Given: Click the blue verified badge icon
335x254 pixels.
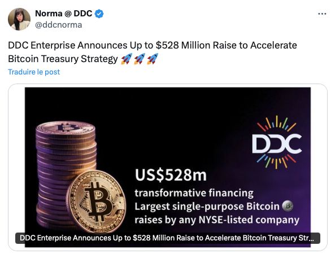Looking at the screenshot, I should pyautogui.click(x=99, y=14).
